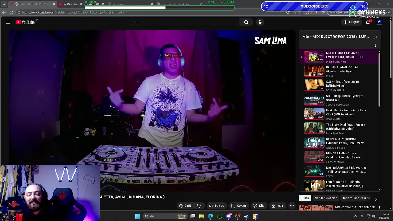The image size is (393, 221).
Task: Open Steam from the taskbar
Action: 246,216
